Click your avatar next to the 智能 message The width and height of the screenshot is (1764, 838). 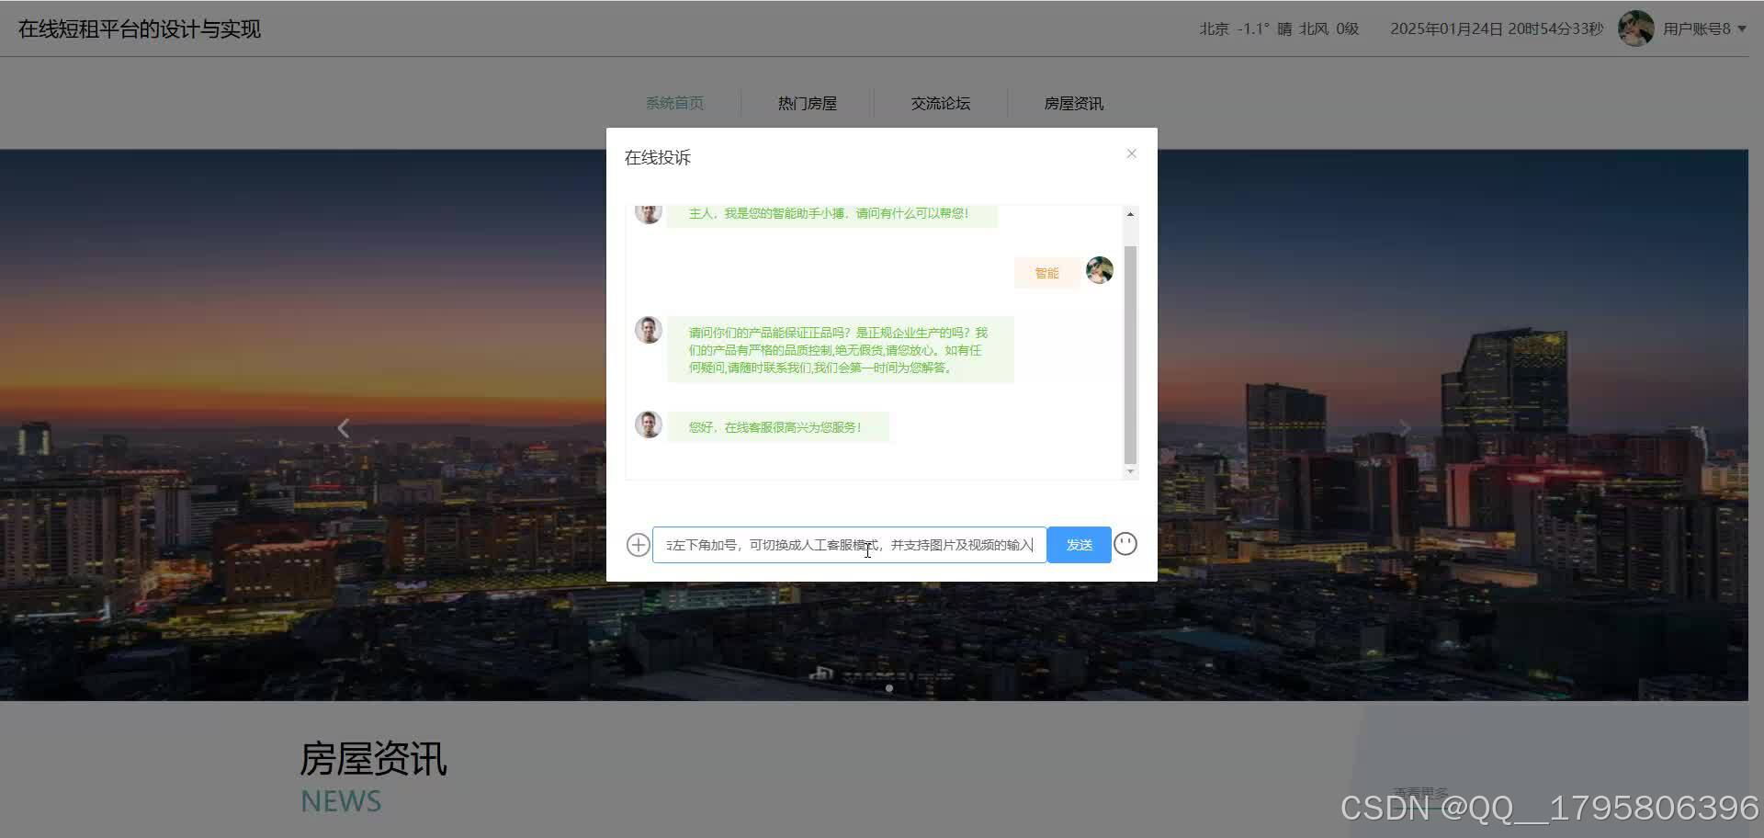(1099, 270)
